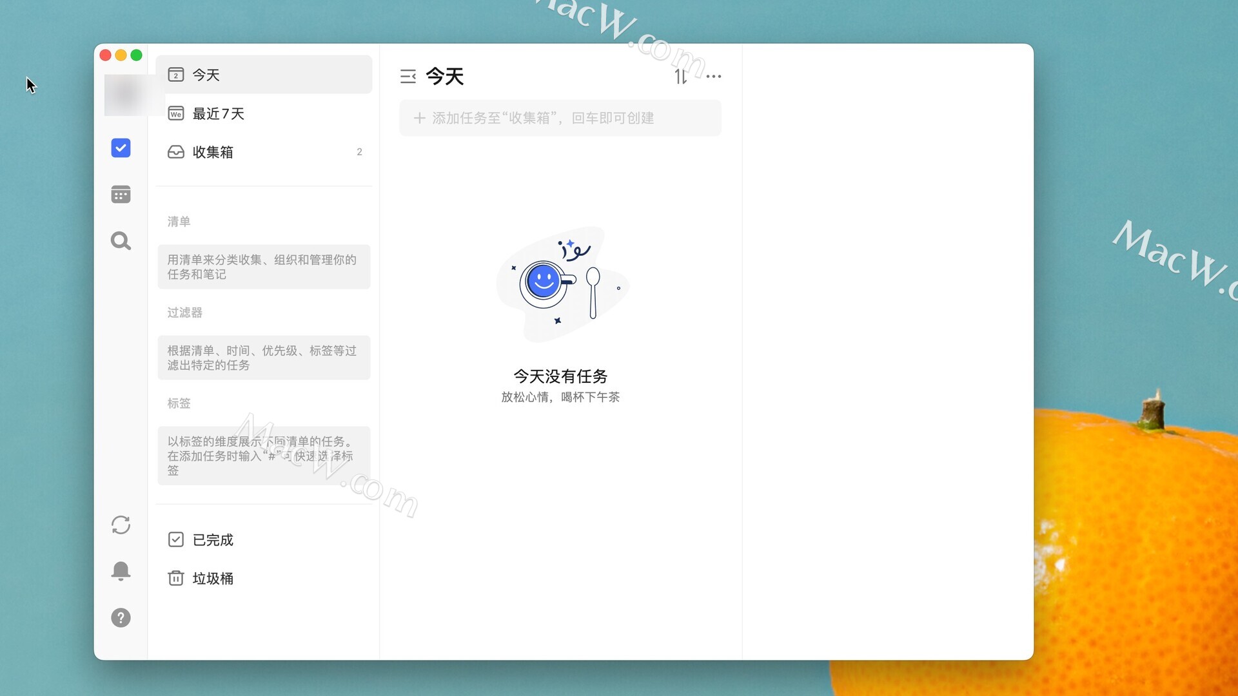
Task: Focus the 添加任务至收集箱 input field
Action: pos(560,118)
